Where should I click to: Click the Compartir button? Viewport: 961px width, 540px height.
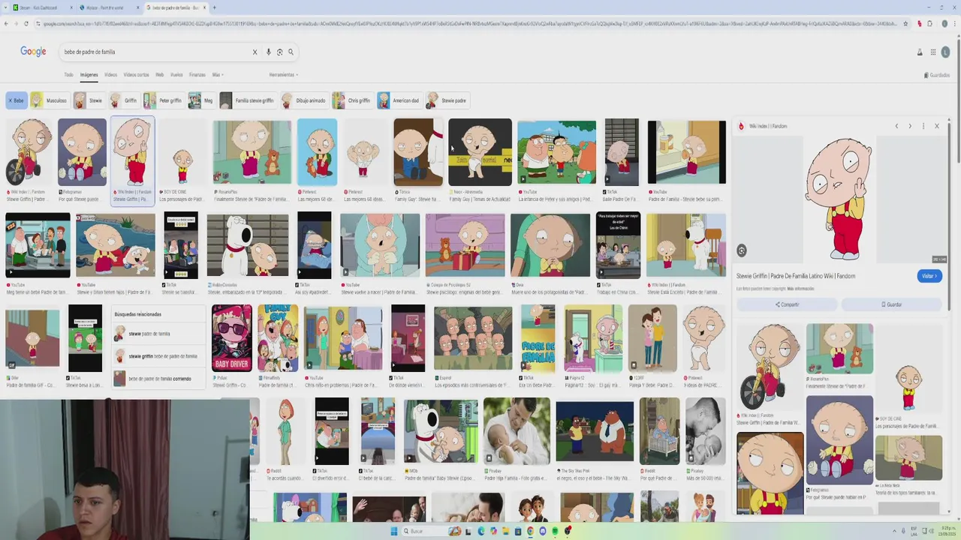[787, 304]
